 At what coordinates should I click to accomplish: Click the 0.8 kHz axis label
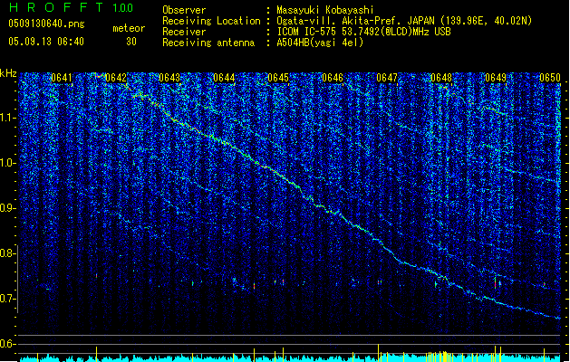tap(8, 253)
